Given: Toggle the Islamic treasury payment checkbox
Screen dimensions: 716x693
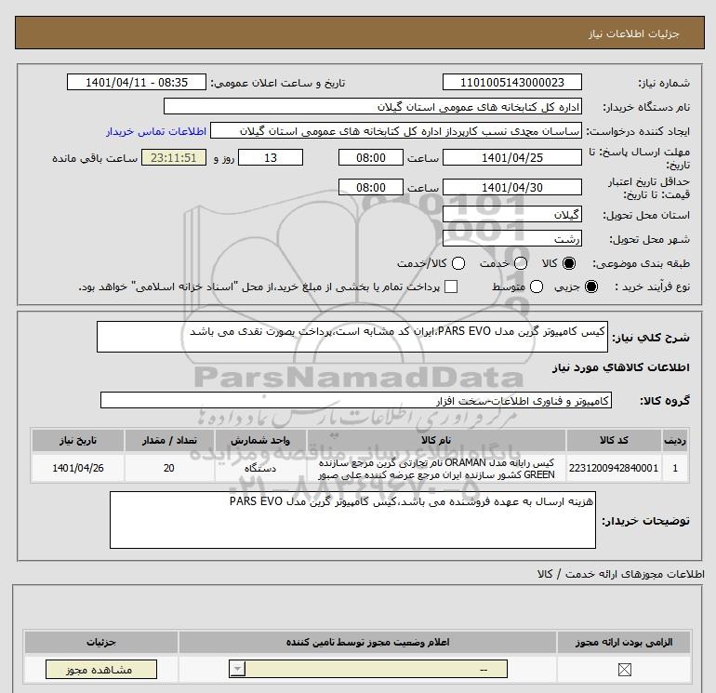Looking at the screenshot, I should 451,287.
